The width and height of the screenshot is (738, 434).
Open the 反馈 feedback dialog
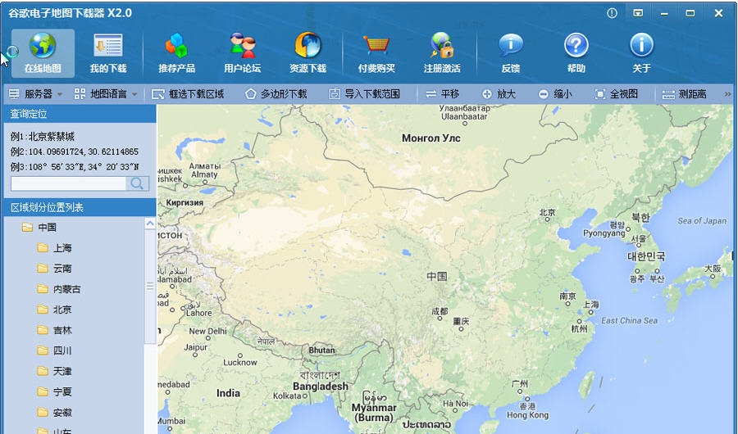[511, 53]
